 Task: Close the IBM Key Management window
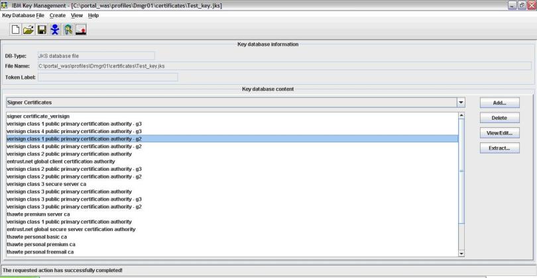click(x=532, y=5)
